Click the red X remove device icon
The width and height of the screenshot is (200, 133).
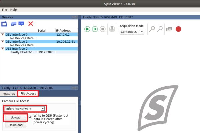[x=31, y=24]
